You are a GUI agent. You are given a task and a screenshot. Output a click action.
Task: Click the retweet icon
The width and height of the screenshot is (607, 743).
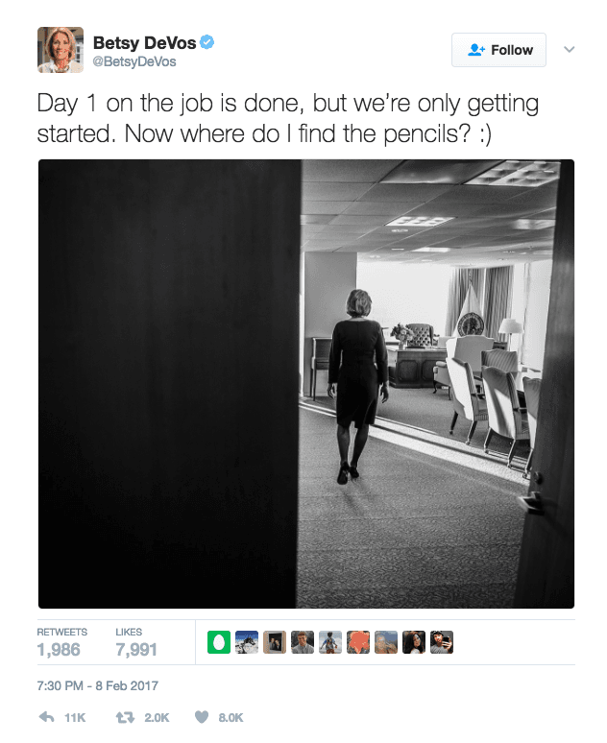125,717
